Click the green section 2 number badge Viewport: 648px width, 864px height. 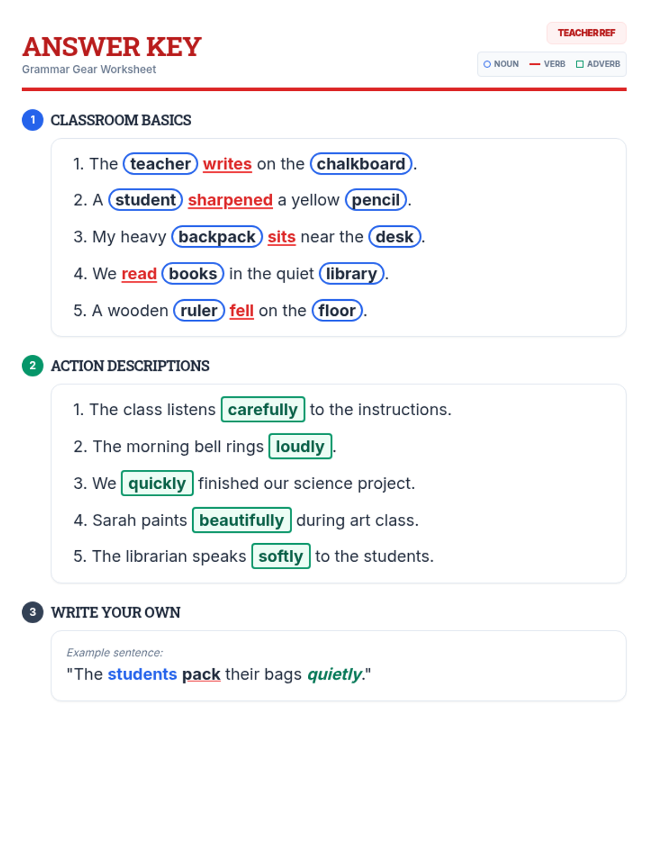(32, 366)
